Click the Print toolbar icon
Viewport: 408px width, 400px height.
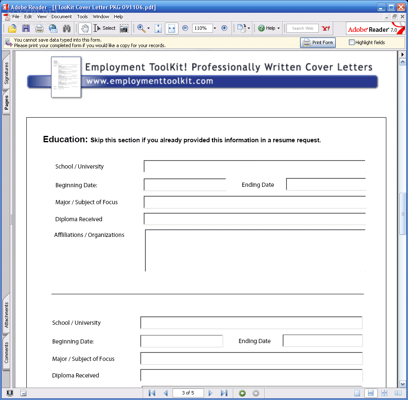point(39,28)
